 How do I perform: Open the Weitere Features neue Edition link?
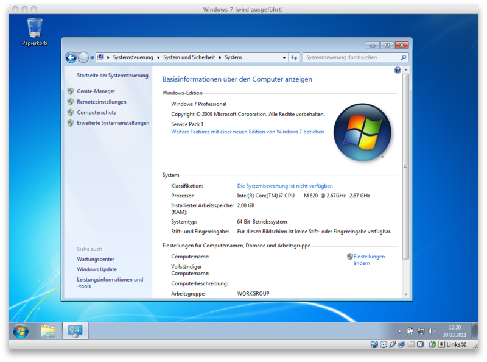coord(248,132)
